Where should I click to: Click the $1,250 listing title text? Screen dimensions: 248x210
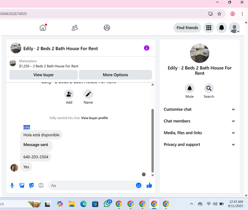(x=49, y=66)
